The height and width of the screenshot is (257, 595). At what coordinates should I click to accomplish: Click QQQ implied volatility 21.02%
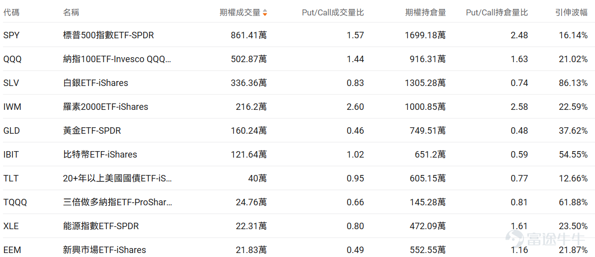coord(573,59)
